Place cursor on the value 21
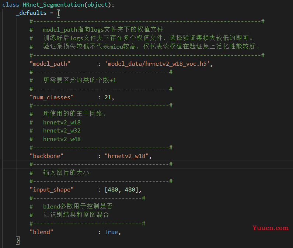293x248 pixels. [108, 97]
